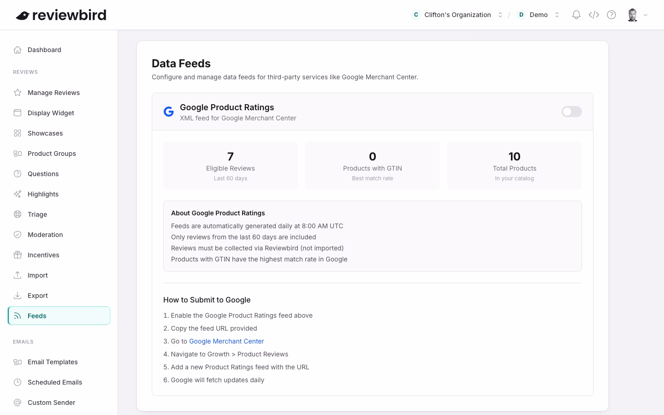This screenshot has width=664, height=415.
Task: Open notifications bell
Action: [576, 15]
